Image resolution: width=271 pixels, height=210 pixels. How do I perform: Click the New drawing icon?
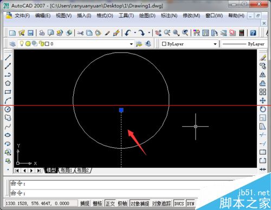coord(12,33)
